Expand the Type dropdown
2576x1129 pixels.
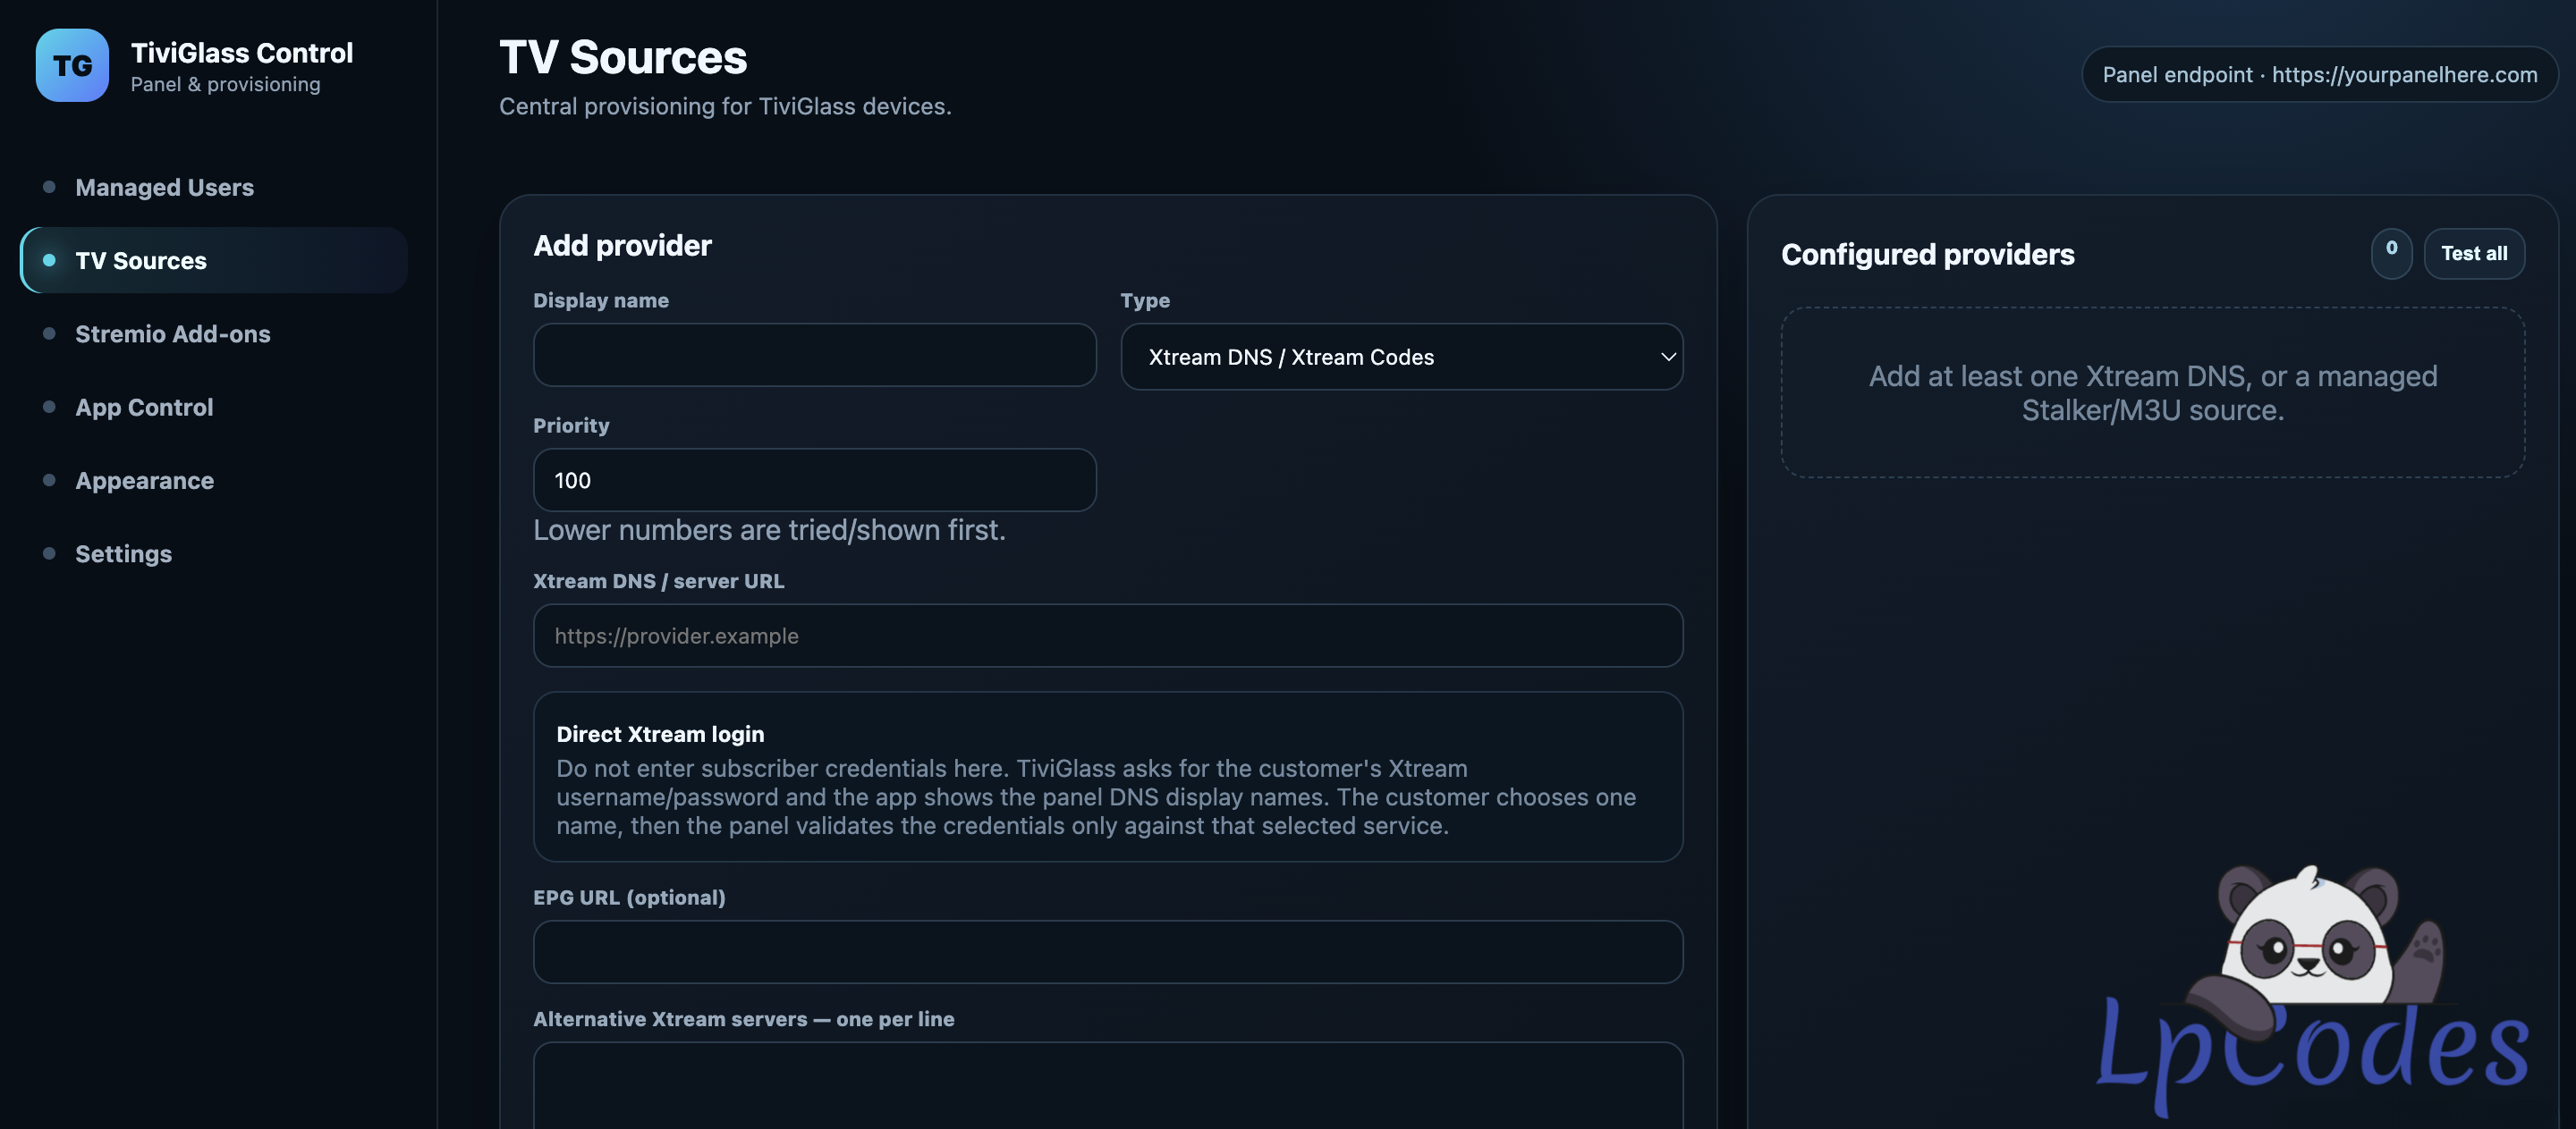[1402, 357]
